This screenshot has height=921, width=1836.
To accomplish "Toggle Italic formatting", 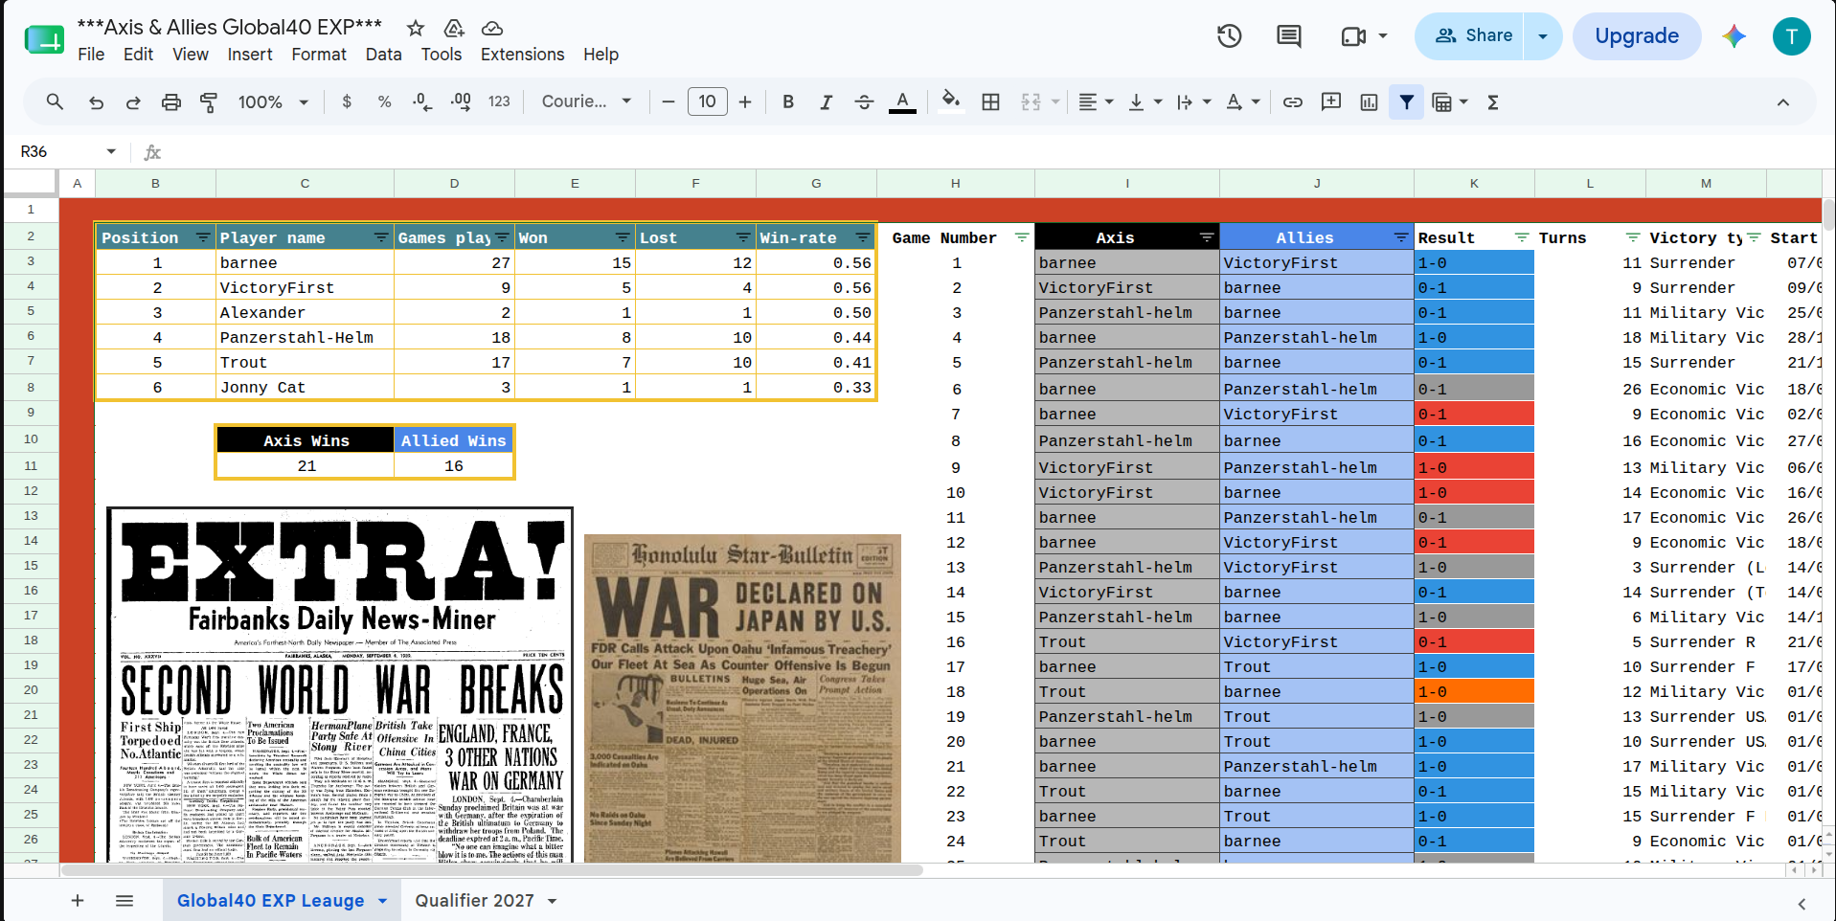I will tap(826, 101).
